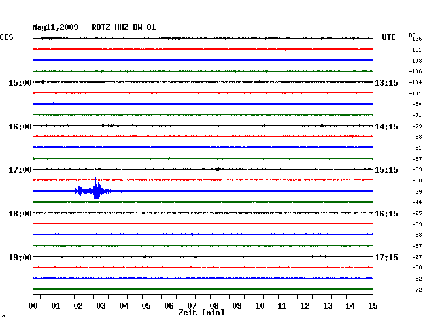Select minute tick label 05
This screenshot has height=323, width=425.
(146, 306)
